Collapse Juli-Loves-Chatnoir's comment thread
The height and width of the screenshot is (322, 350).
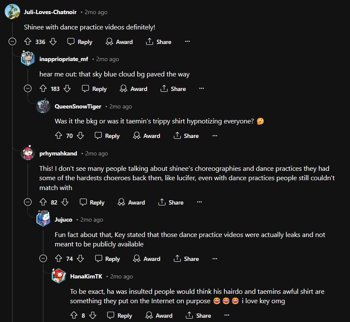coord(12,42)
